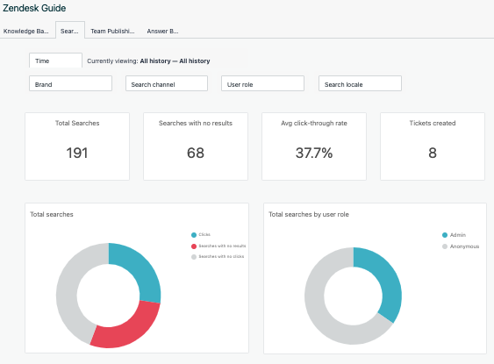
Task: Open the Search locale filter
Action: [360, 83]
